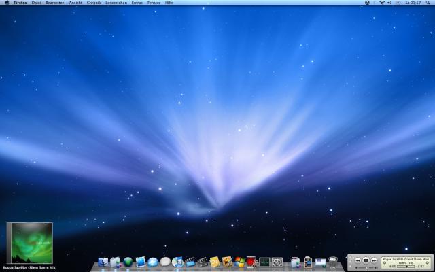Open the document stack next to trash
This screenshot has height=272, width=435.
tap(320, 262)
